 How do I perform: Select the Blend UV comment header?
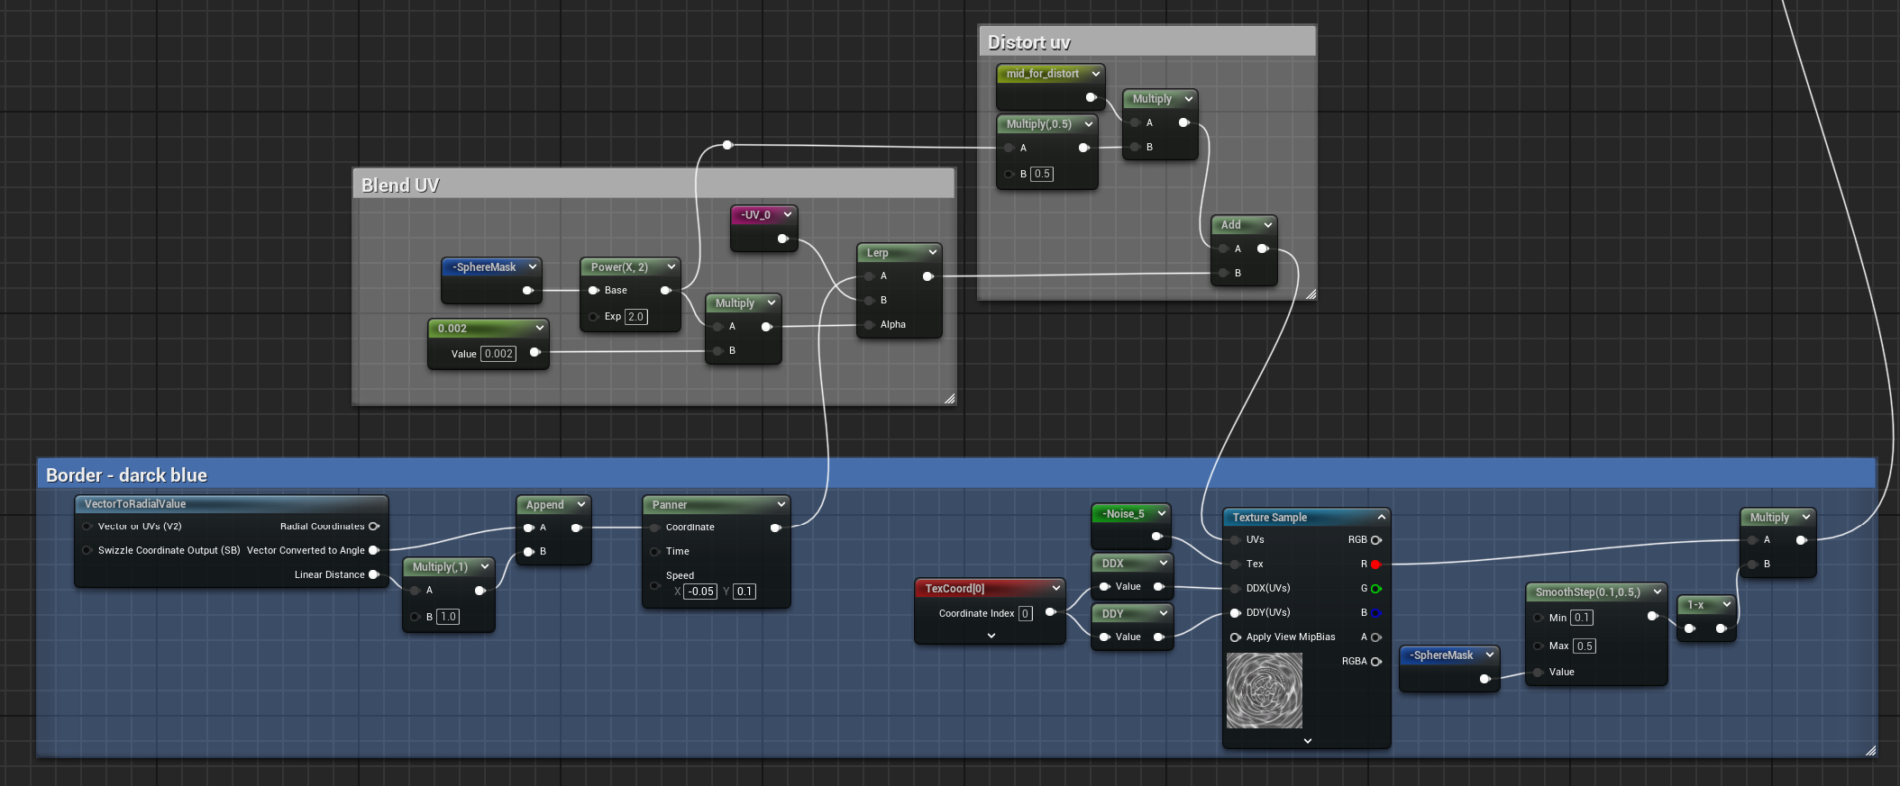coord(653,185)
